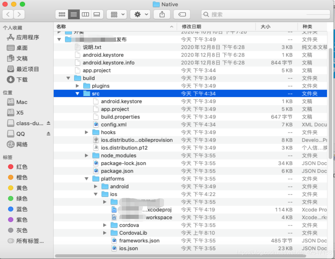This screenshot has height=259, width=335.
Task: Switch to icon view
Action: [62, 14]
